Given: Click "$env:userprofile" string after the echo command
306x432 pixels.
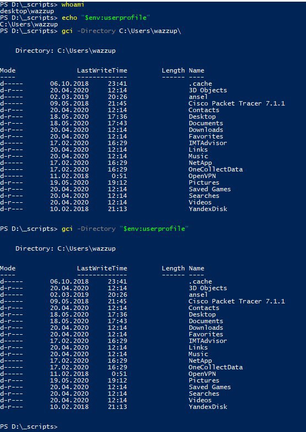Looking at the screenshot, I should point(116,18).
